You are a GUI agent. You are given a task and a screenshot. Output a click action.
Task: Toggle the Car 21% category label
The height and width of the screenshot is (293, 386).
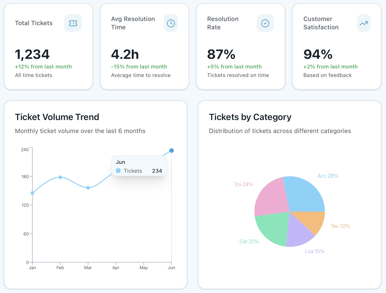[249, 241]
